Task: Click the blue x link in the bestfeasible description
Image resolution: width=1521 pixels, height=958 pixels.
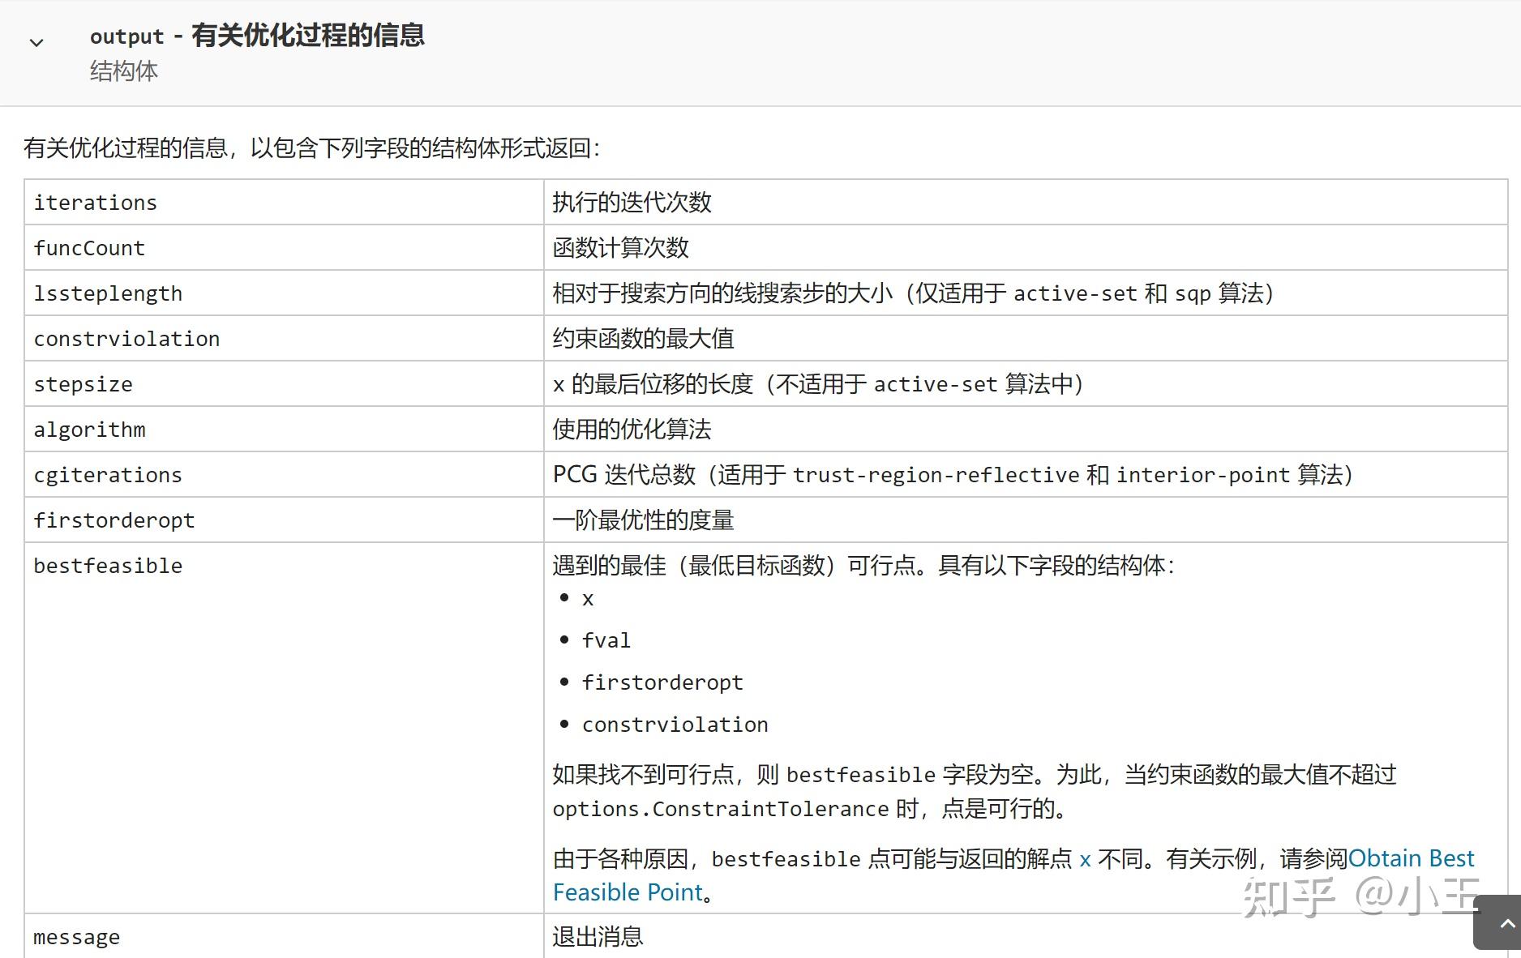Action: point(1085,859)
